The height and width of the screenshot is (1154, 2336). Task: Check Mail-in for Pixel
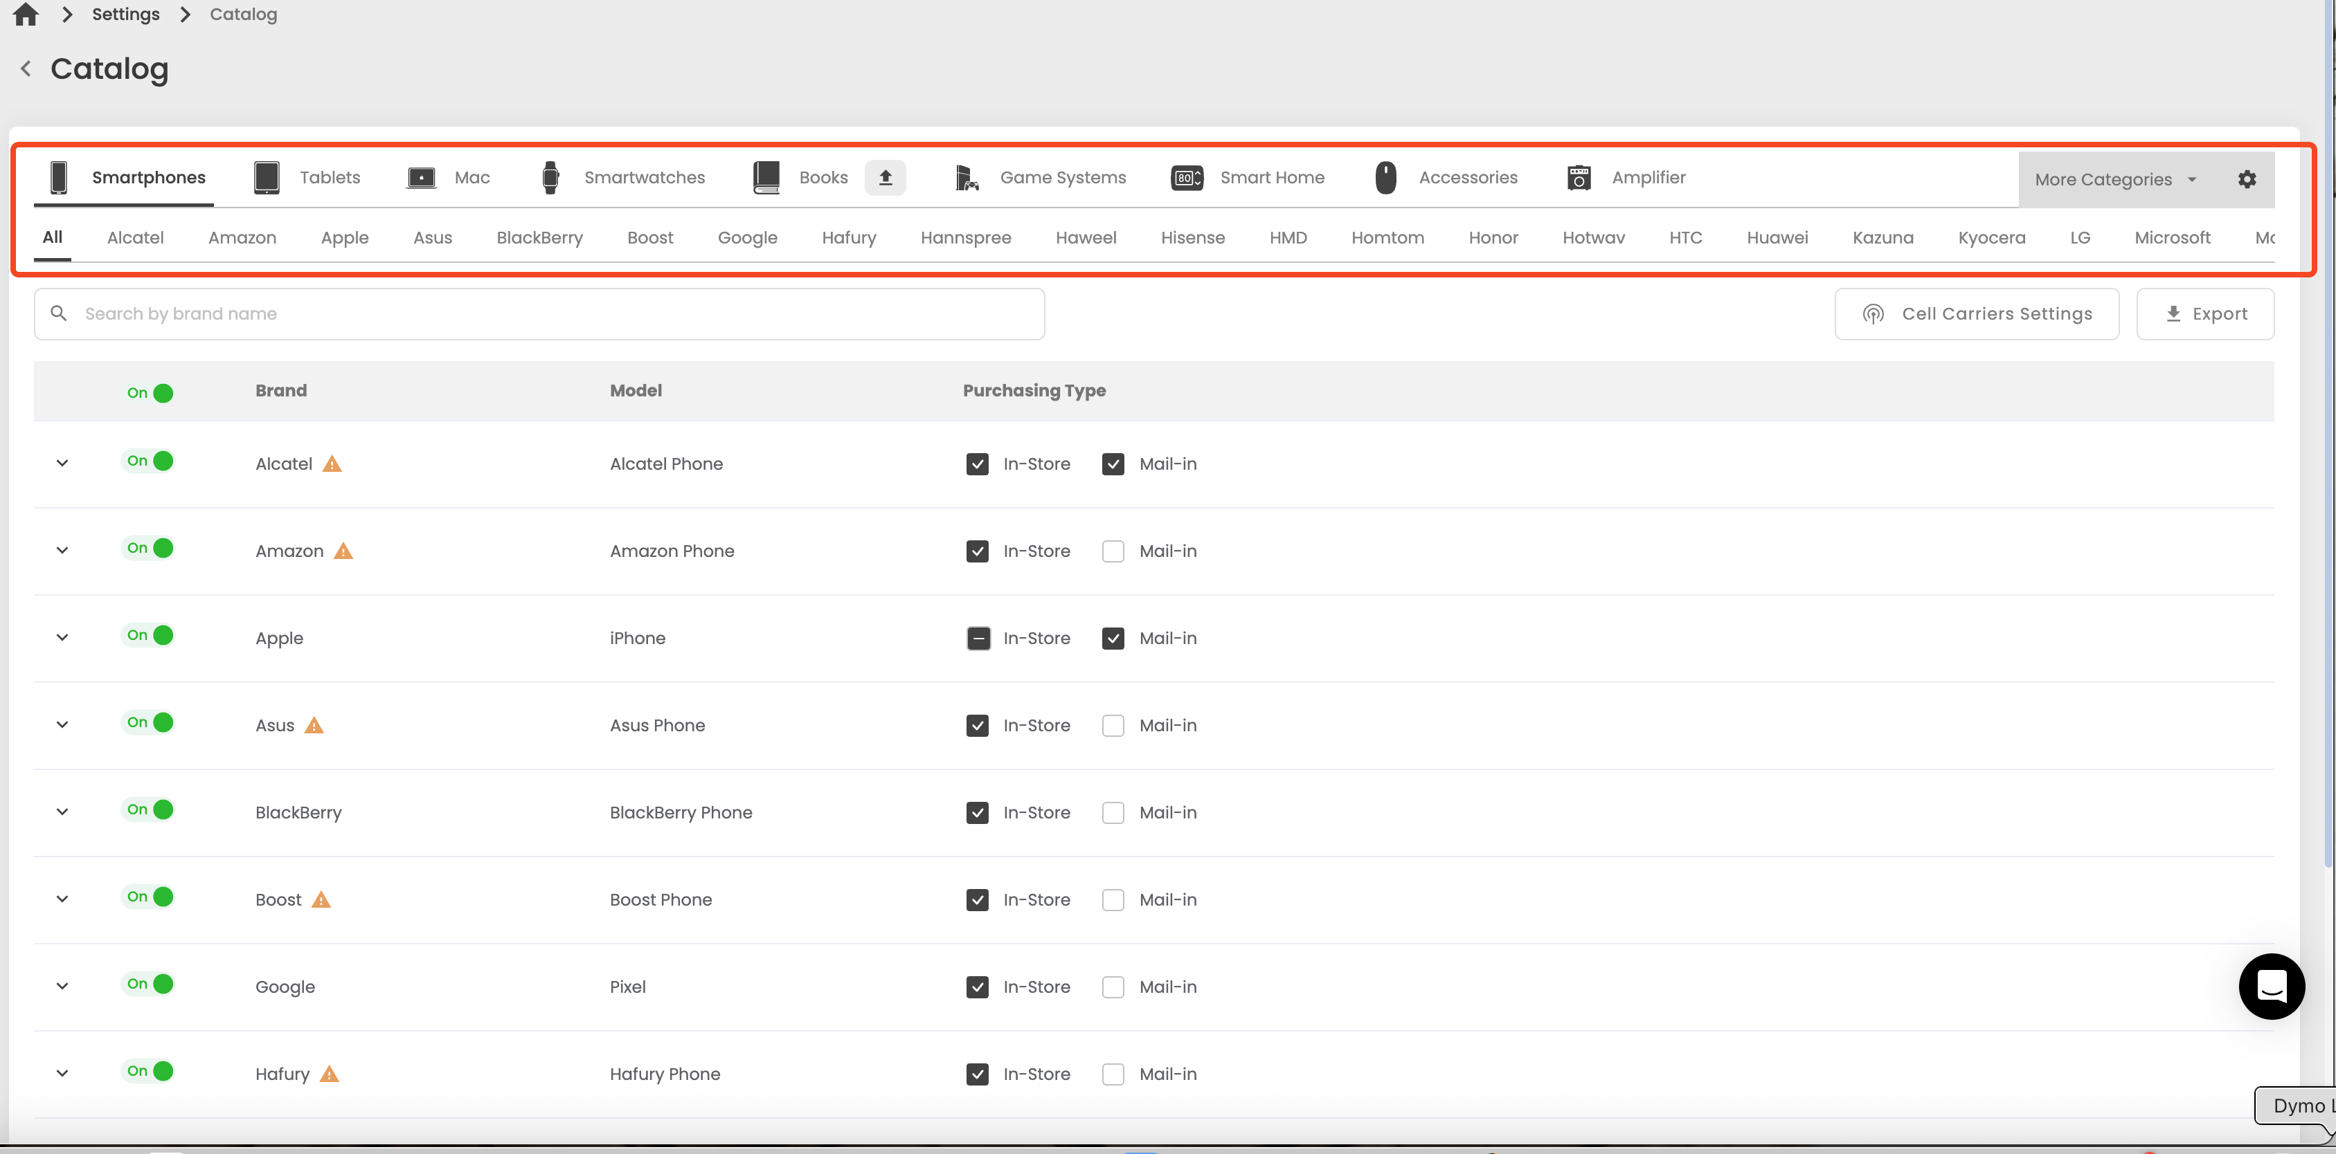(x=1113, y=987)
